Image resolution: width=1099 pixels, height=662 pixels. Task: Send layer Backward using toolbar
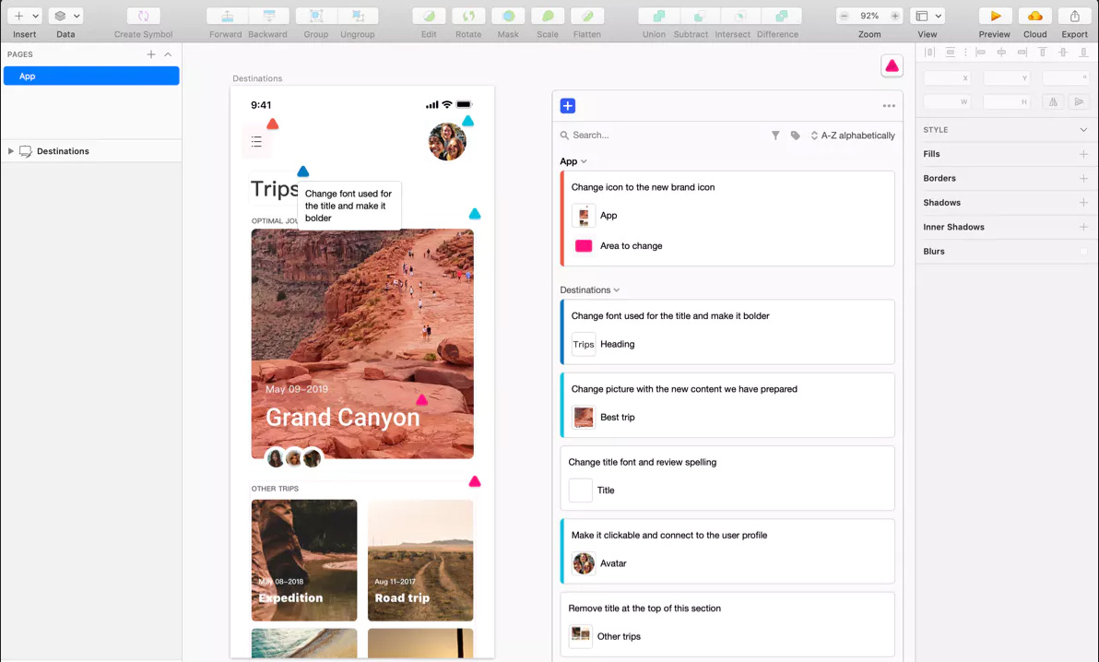268,16
